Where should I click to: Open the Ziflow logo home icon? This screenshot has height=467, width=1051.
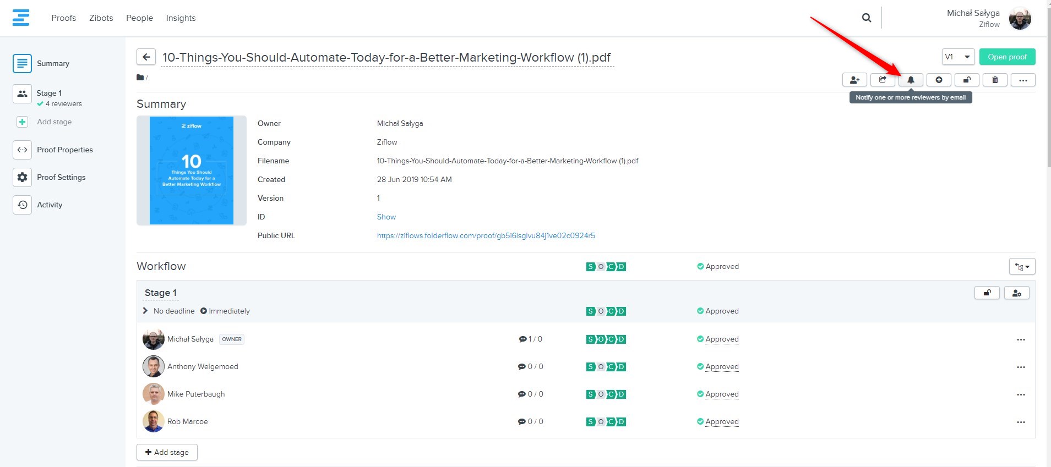pyautogui.click(x=21, y=18)
